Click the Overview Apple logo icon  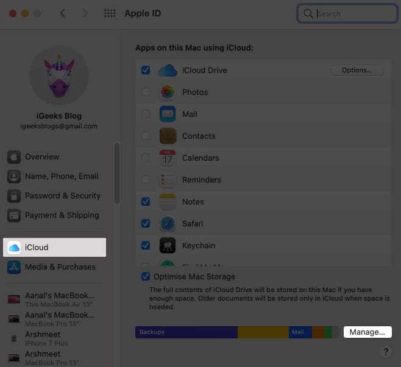(x=14, y=157)
